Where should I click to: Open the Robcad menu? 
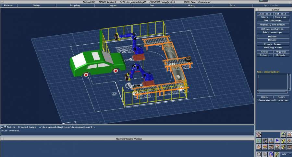[x=8, y=6]
